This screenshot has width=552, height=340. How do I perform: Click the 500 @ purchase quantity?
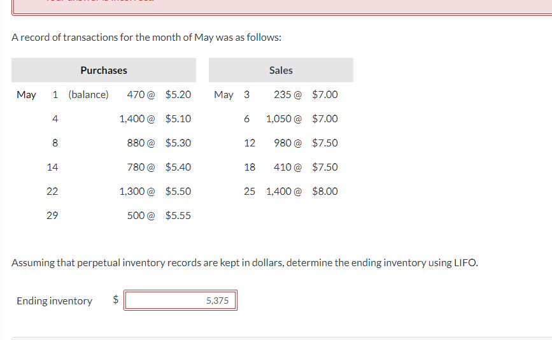point(141,215)
